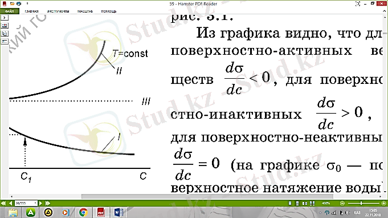
Task: Open the bookmarks tree sidebar panel
Action: pos(5,33)
